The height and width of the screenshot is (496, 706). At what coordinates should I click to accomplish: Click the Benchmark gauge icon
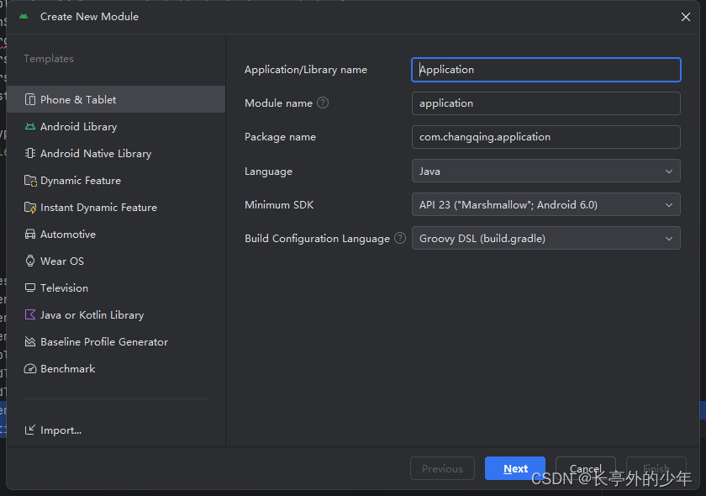[x=30, y=369]
